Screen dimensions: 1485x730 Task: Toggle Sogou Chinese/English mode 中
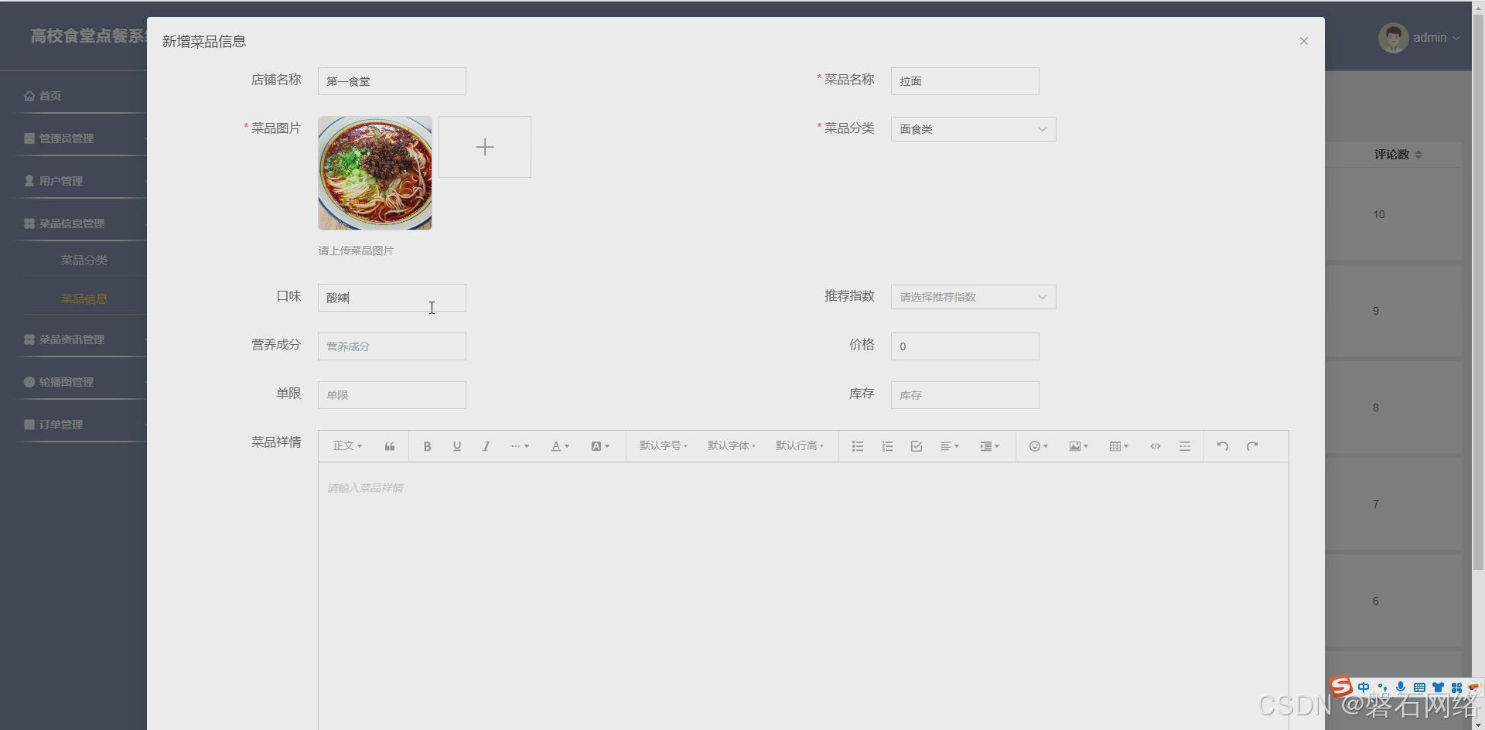coord(1364,687)
